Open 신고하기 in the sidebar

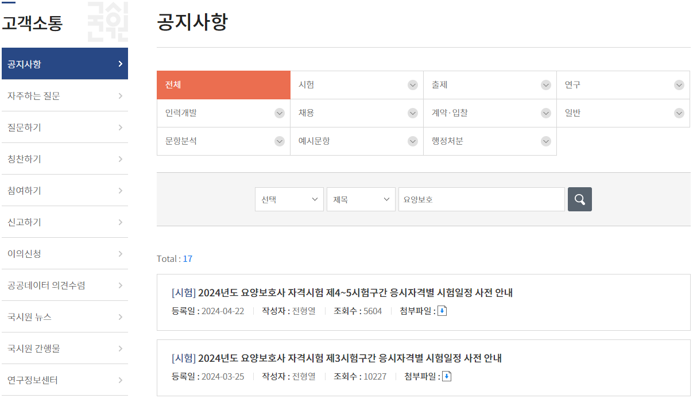(x=65, y=222)
